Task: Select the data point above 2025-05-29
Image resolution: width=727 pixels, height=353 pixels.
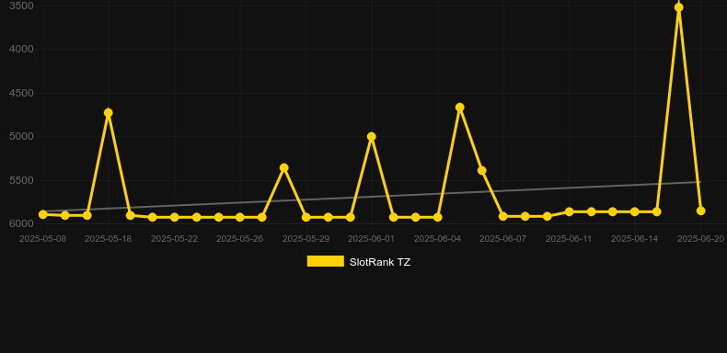Action: coord(306,217)
